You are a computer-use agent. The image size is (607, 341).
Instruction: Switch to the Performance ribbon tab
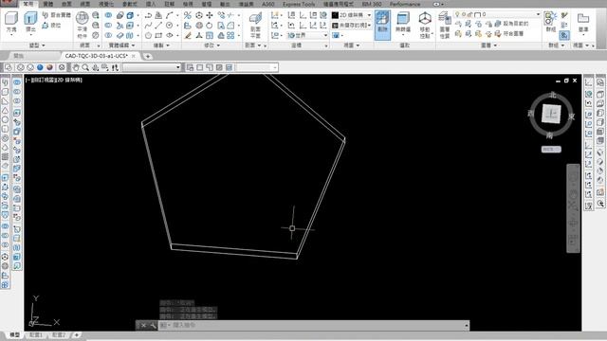coord(405,4)
